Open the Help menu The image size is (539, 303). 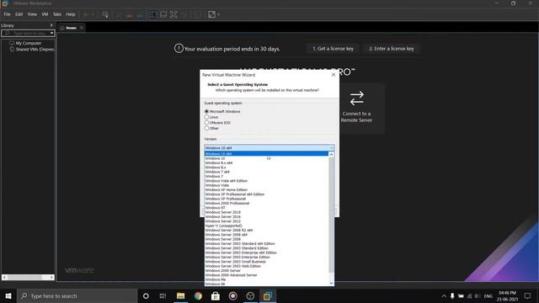(71, 14)
